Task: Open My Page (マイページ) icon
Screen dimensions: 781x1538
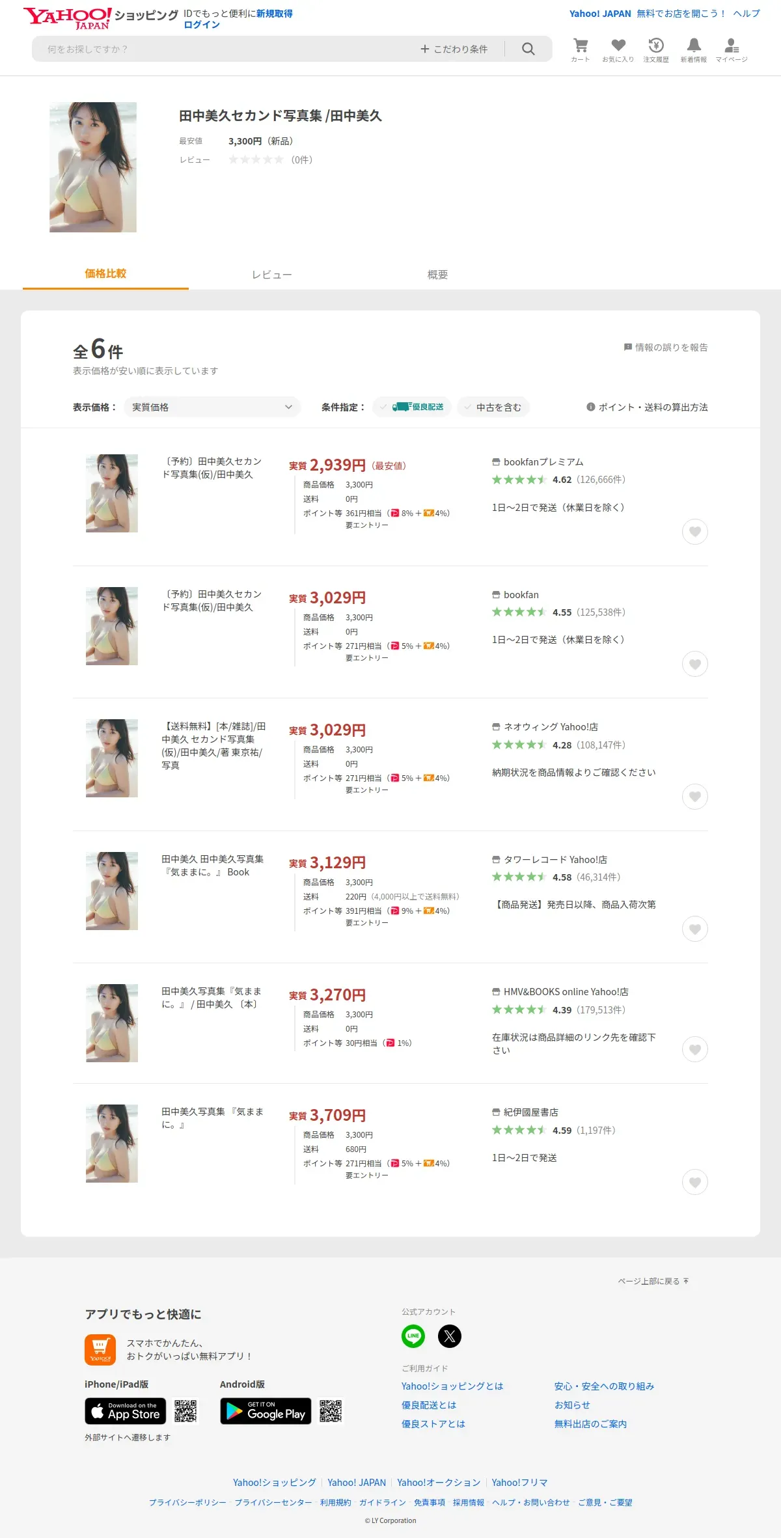Action: point(732,49)
